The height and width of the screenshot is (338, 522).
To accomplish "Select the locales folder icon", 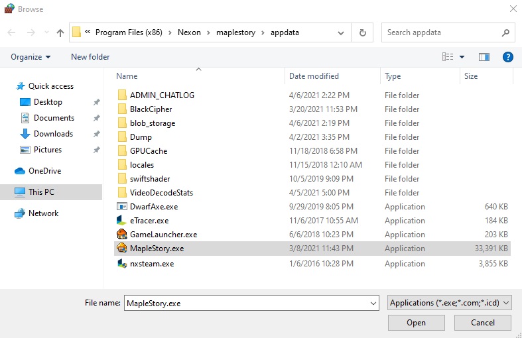I will coord(122,165).
